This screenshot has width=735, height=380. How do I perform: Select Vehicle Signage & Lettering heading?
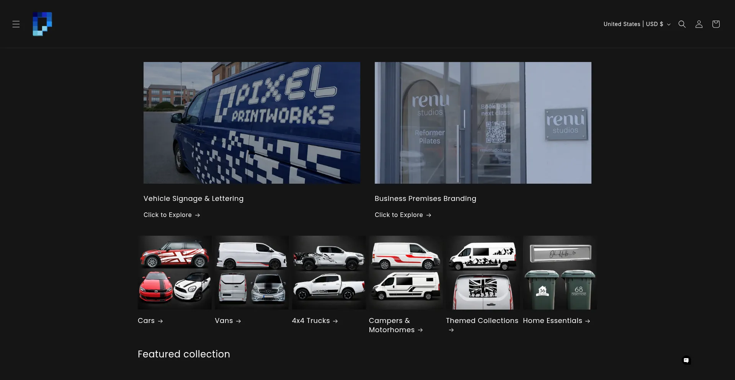(193, 199)
